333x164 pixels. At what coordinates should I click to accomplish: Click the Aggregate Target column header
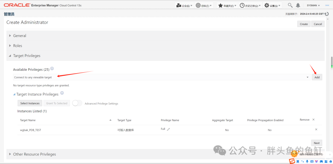222,120
